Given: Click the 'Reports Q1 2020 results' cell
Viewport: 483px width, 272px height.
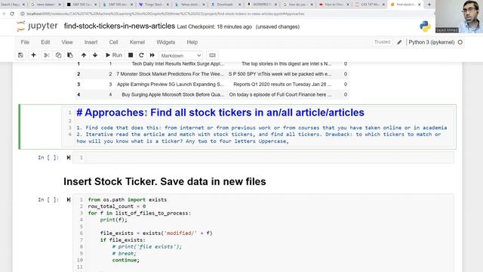Looking at the screenshot, I should point(282,84).
